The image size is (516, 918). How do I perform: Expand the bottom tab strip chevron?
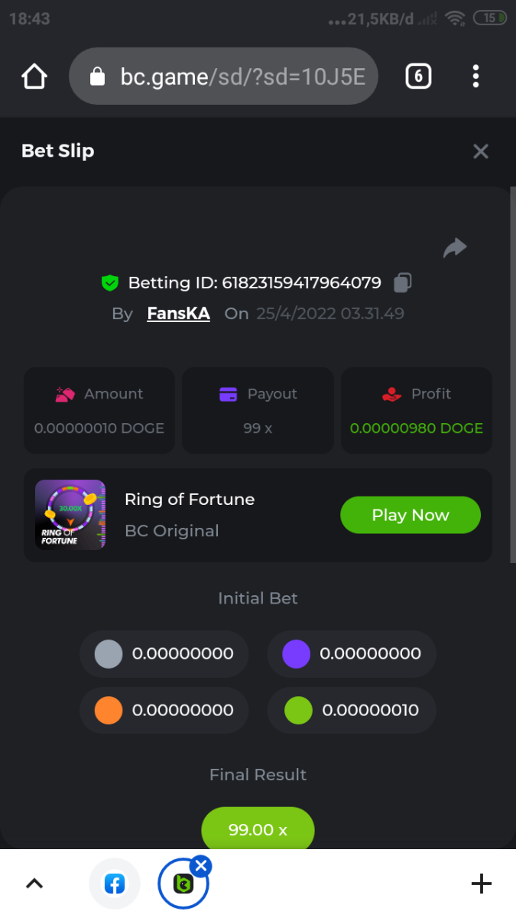click(34, 884)
